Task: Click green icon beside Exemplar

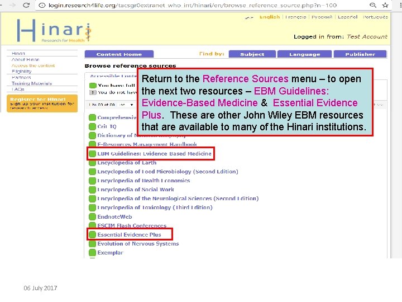Action: click(92, 252)
